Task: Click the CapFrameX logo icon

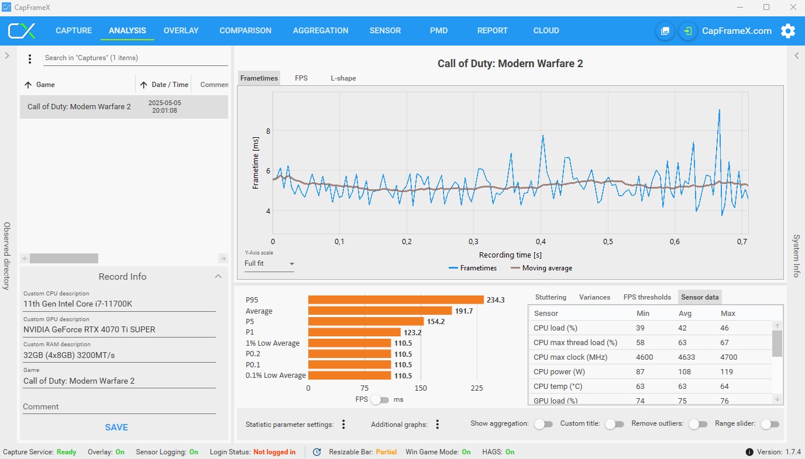Action: pos(22,31)
